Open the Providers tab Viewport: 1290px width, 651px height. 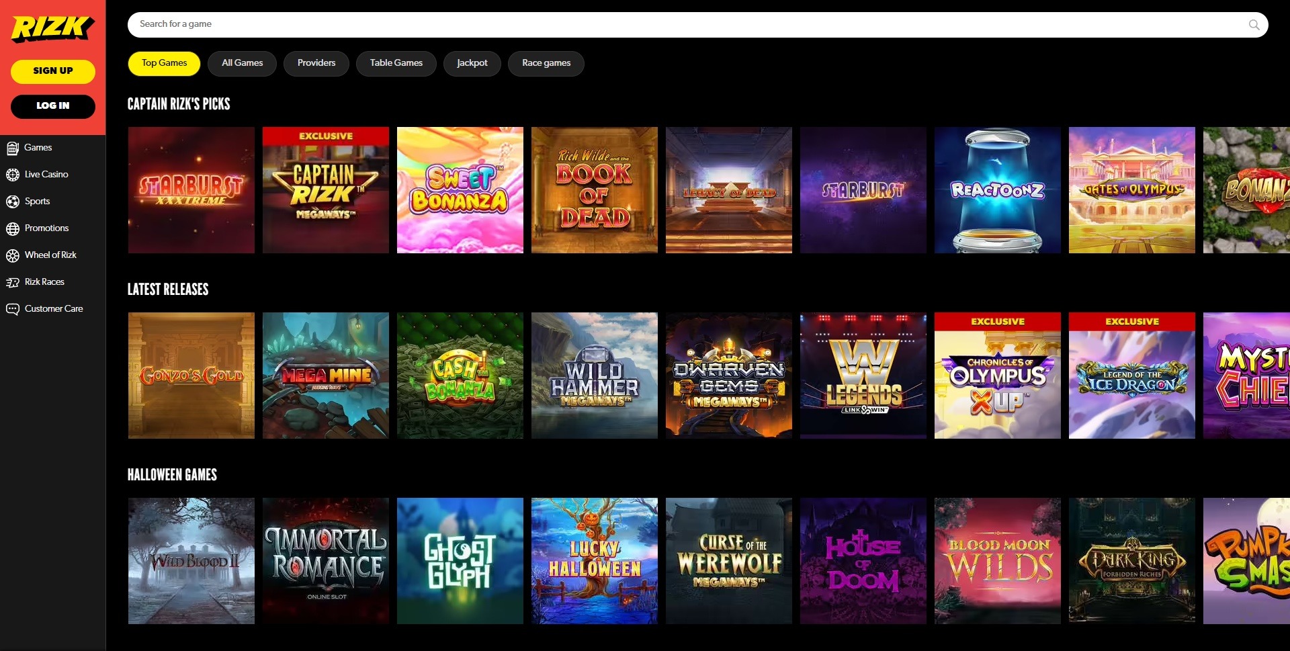point(316,63)
